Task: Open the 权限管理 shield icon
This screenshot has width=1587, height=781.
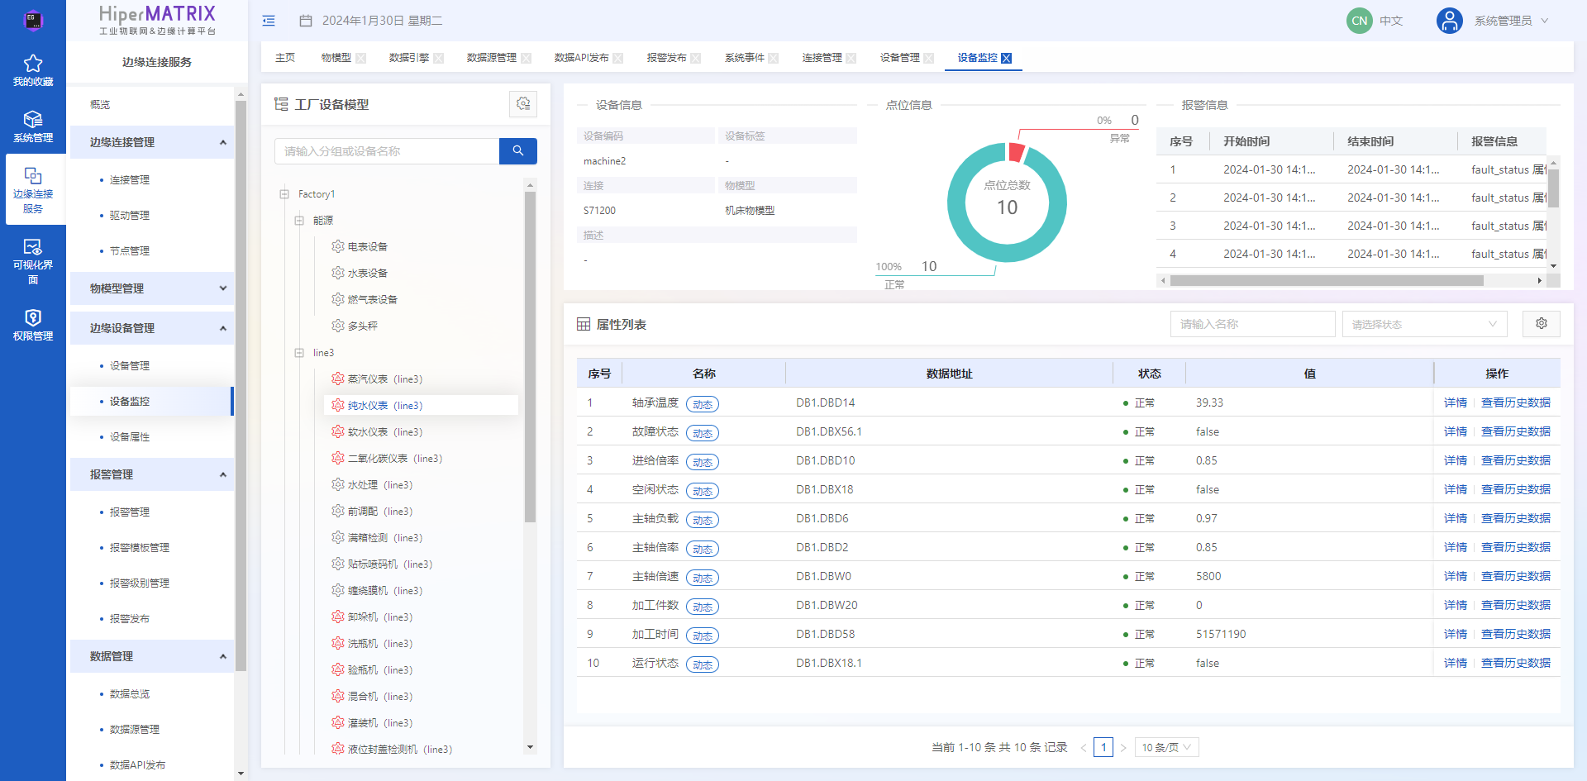Action: pyautogui.click(x=33, y=318)
